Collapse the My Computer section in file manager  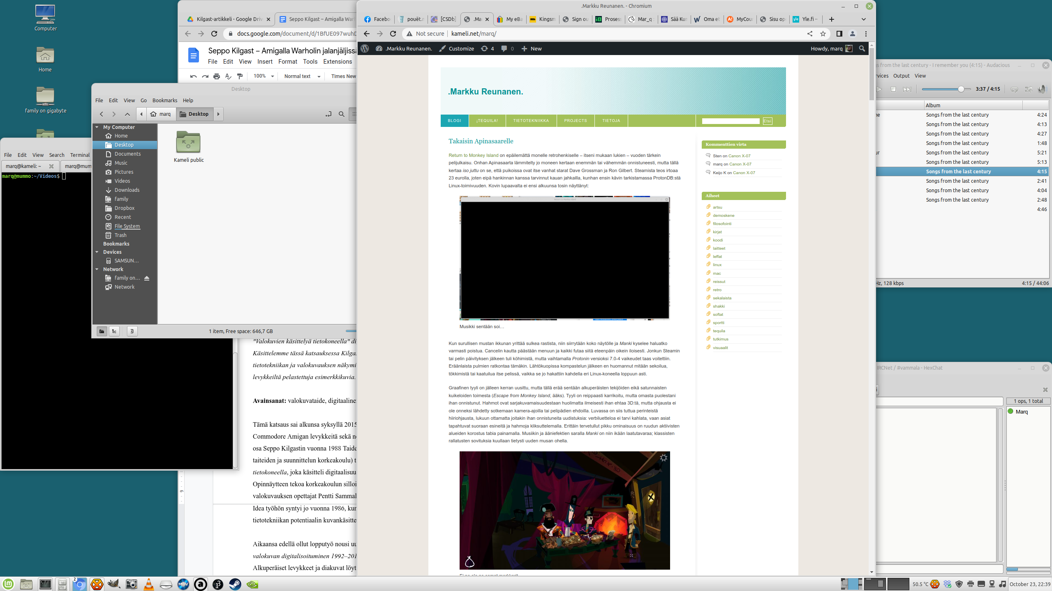pos(97,127)
